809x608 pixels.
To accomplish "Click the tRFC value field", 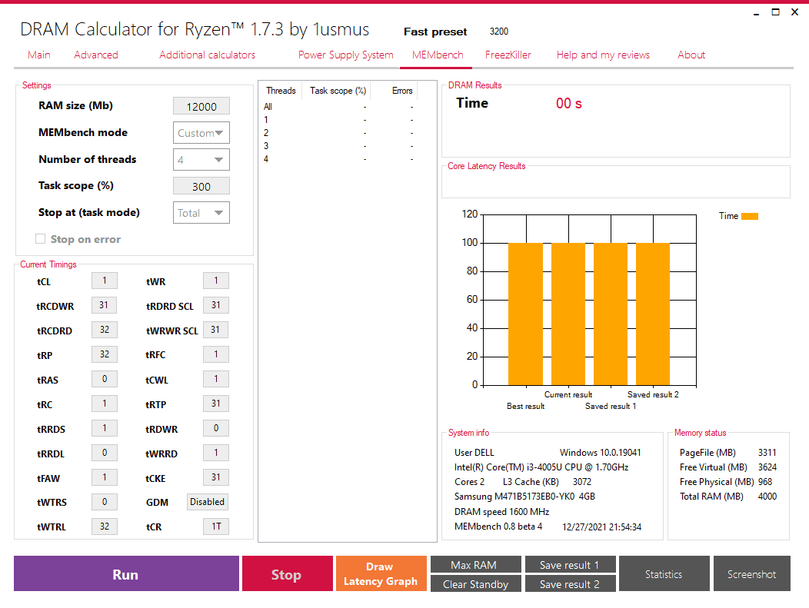I will (215, 354).
